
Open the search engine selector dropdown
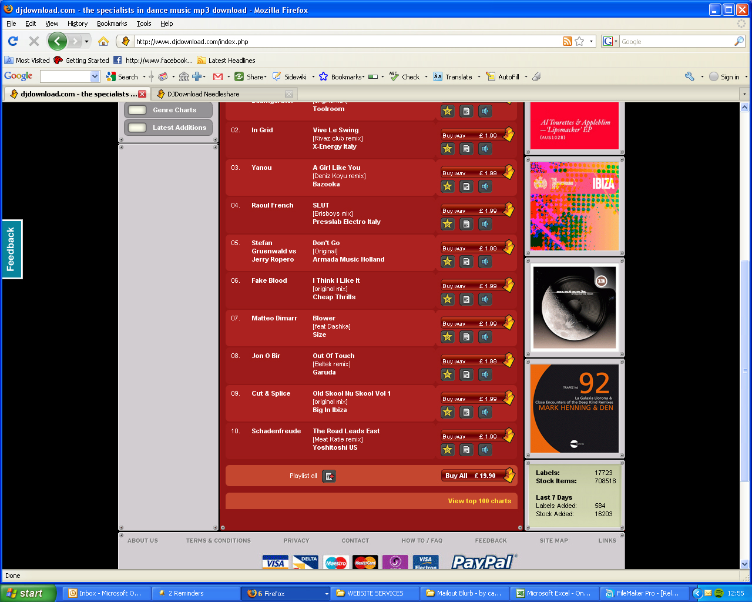610,41
